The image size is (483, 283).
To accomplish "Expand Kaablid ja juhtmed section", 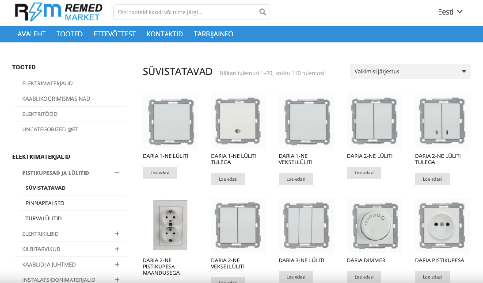I will click(117, 264).
